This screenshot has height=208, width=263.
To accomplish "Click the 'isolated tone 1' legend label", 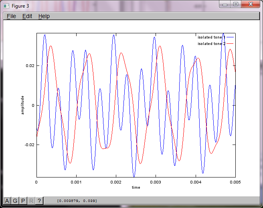I will point(211,37).
